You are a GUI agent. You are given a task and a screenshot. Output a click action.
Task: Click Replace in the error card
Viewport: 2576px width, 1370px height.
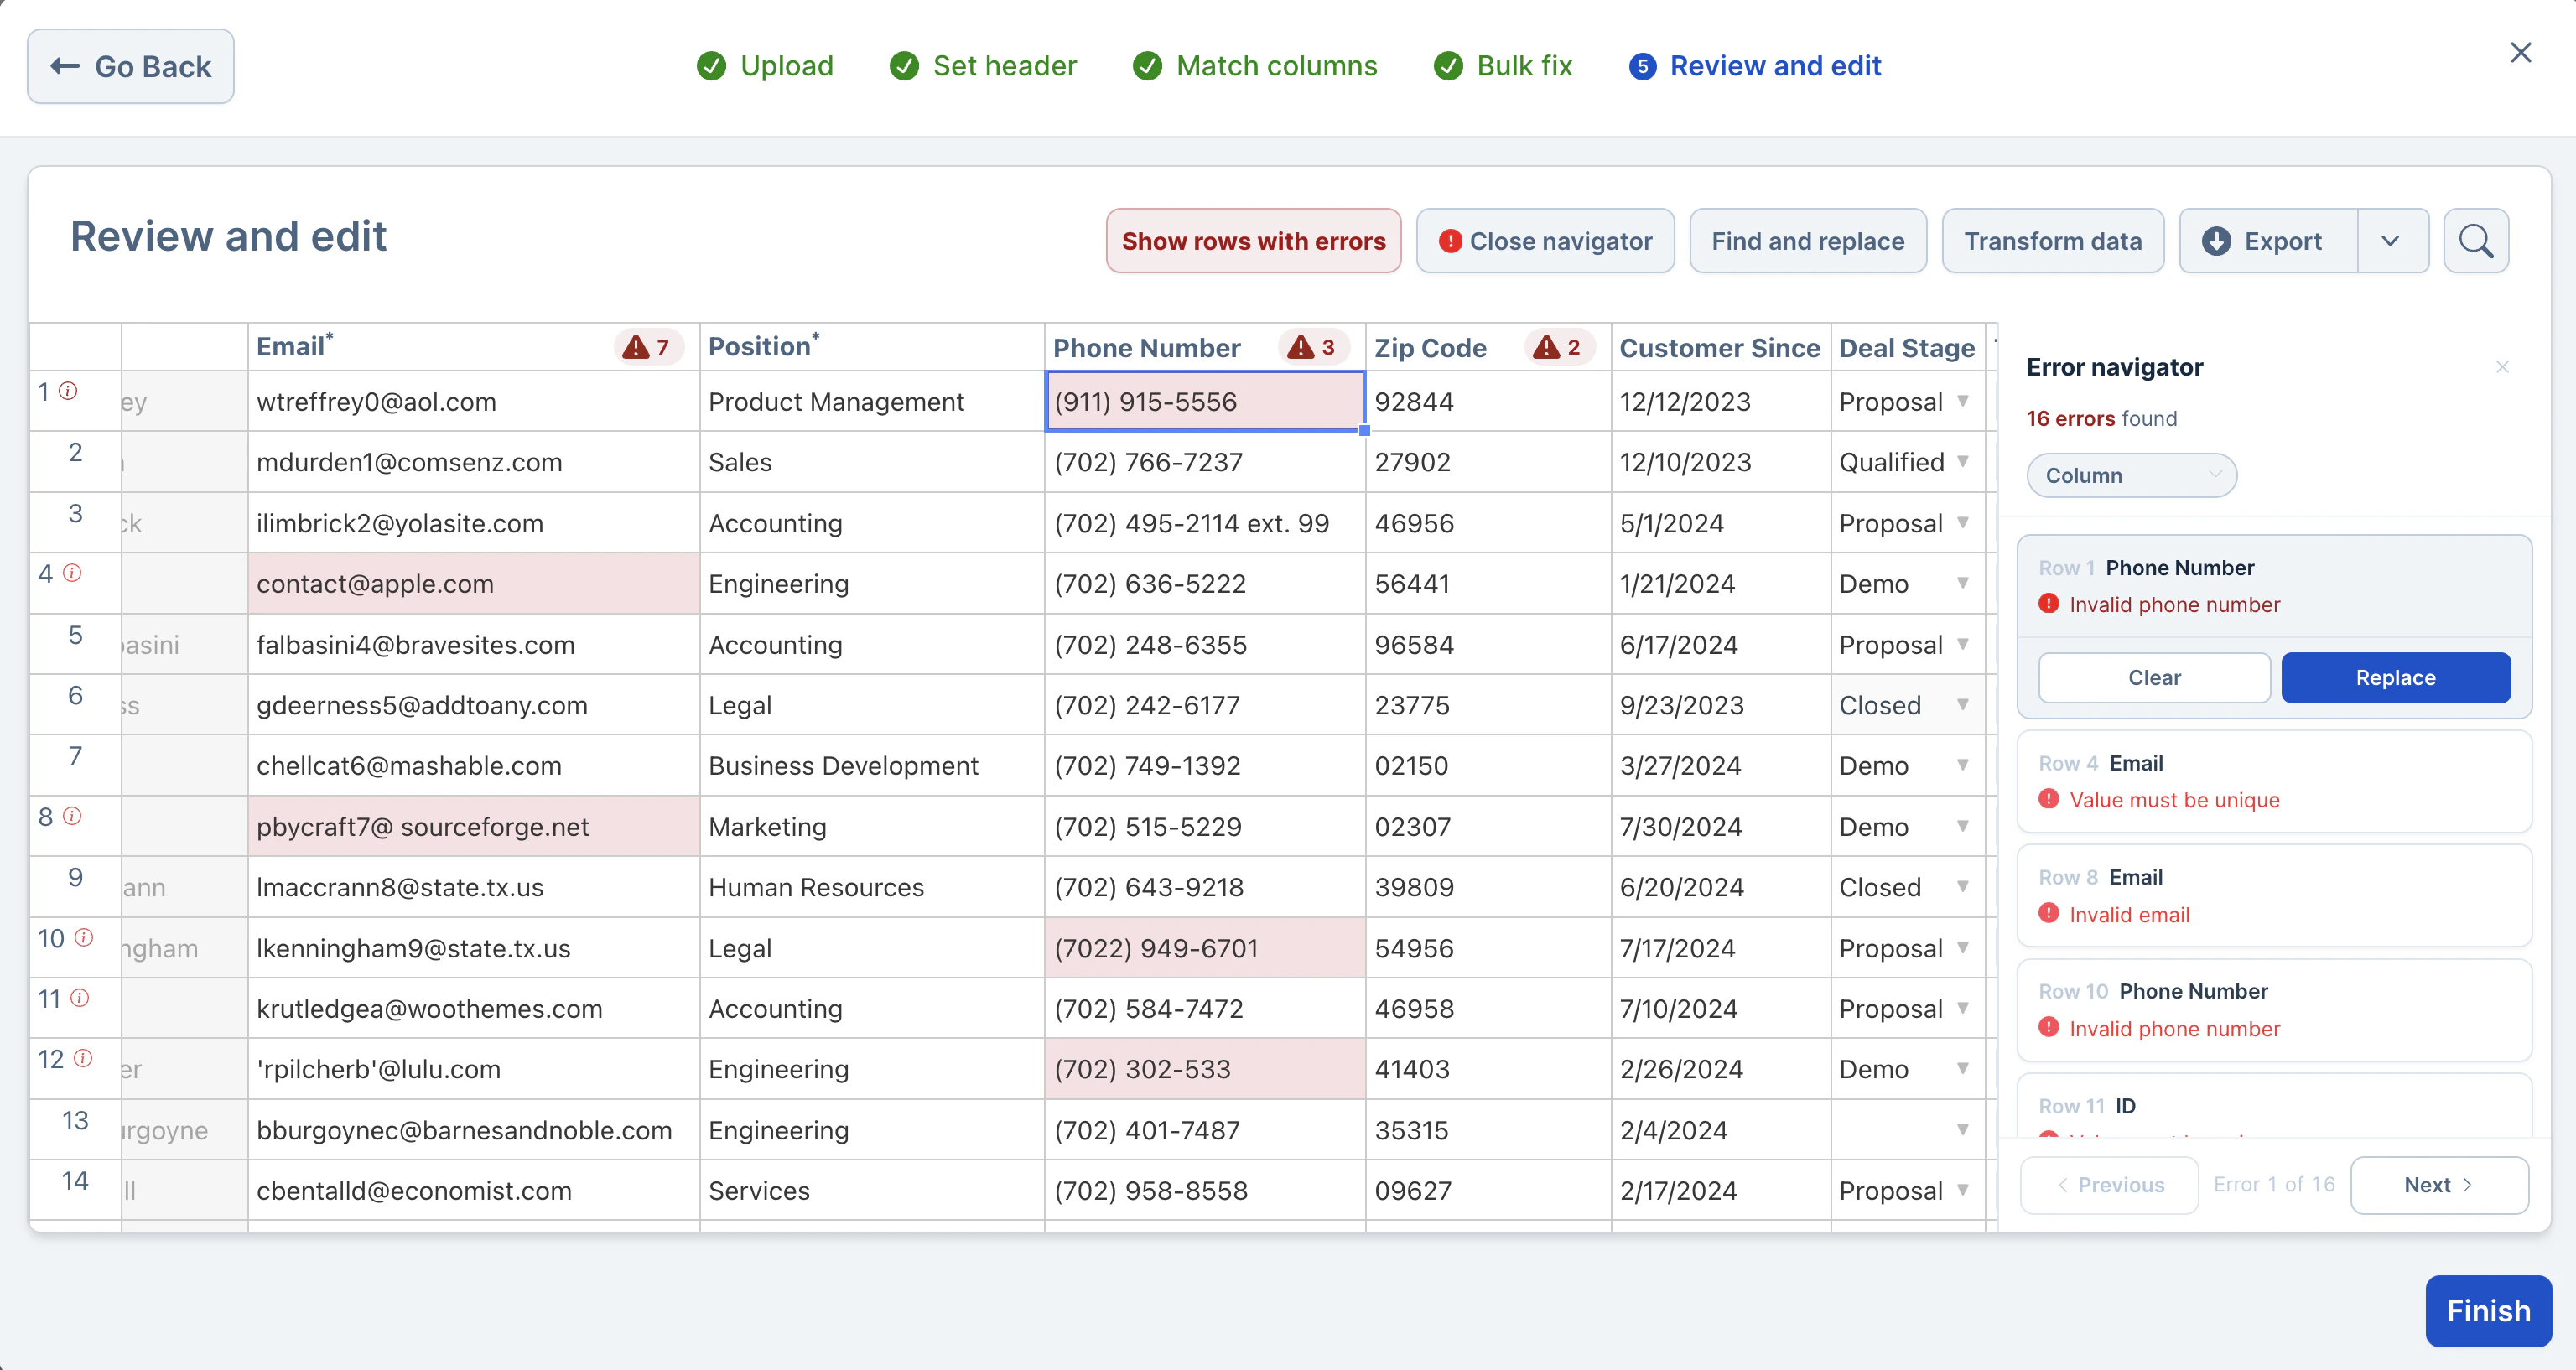[x=2395, y=678]
